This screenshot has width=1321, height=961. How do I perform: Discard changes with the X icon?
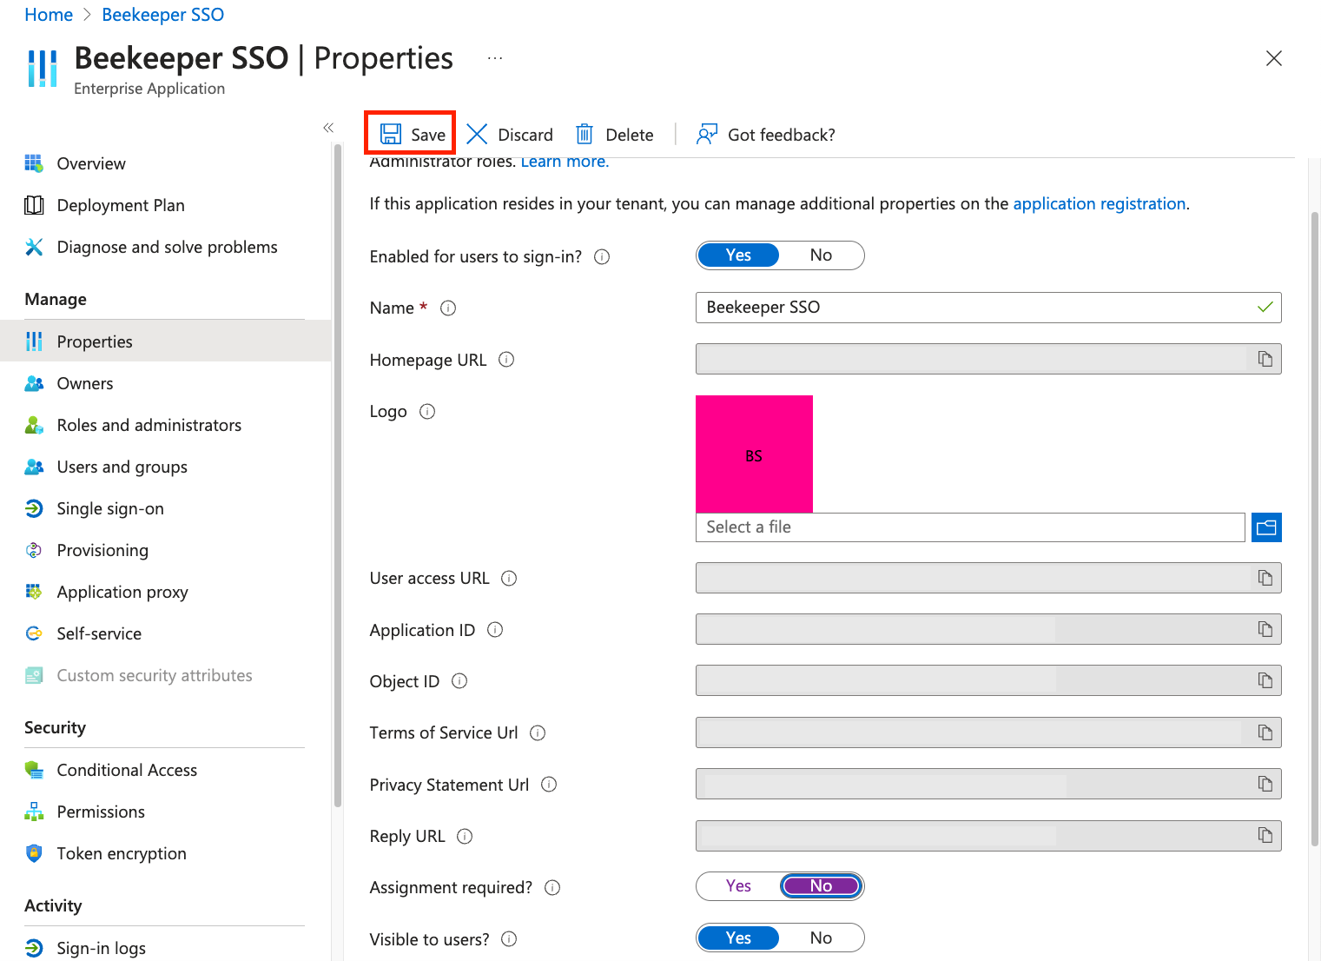coord(477,134)
